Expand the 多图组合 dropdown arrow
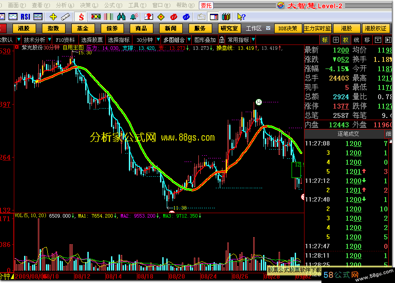The image size is (395, 283). (x=189, y=40)
